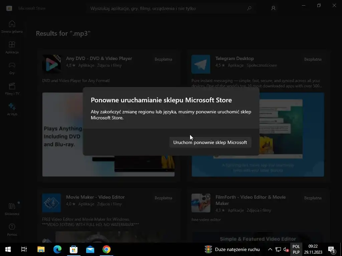Click Bezpłatna label on Telegram card
The image size is (342, 256).
[313, 59]
